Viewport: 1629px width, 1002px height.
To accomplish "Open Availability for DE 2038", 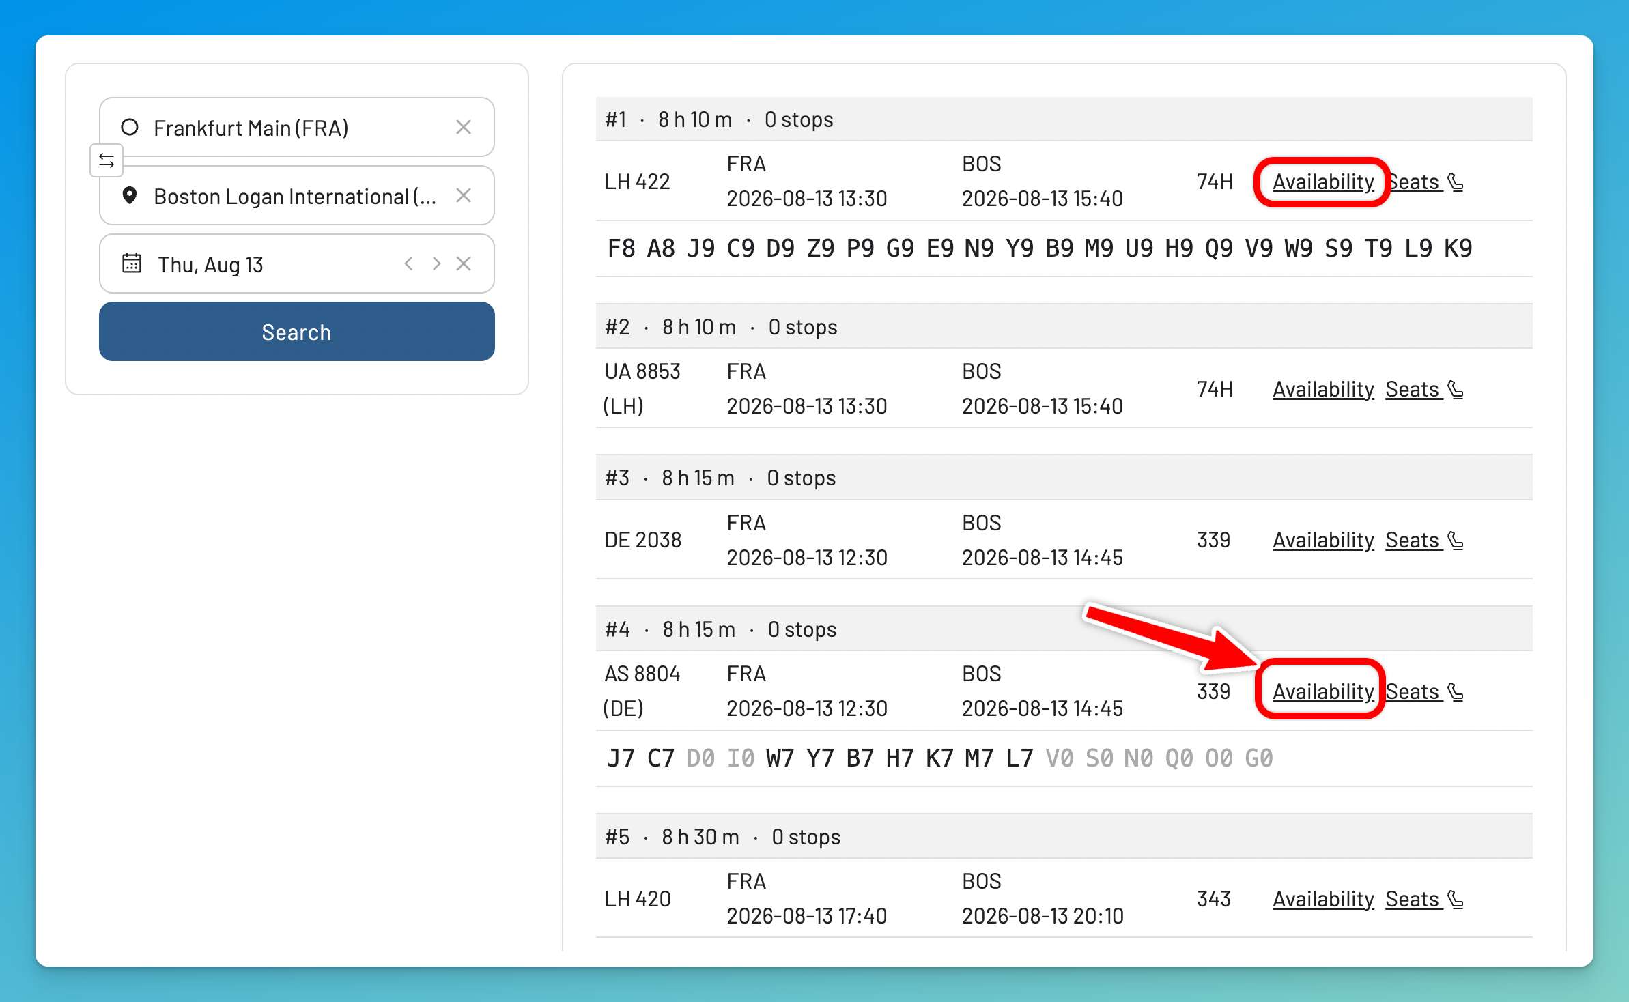I will [x=1323, y=540].
